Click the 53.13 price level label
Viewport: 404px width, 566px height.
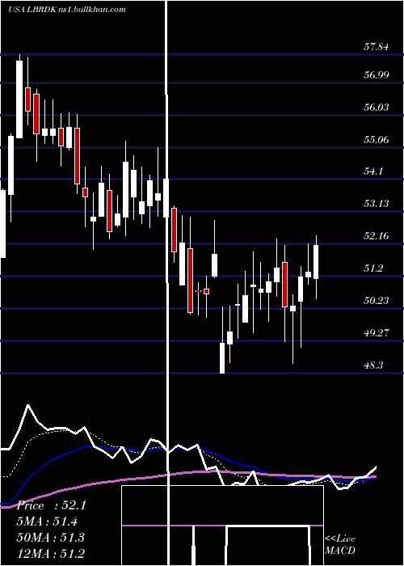[x=377, y=203]
